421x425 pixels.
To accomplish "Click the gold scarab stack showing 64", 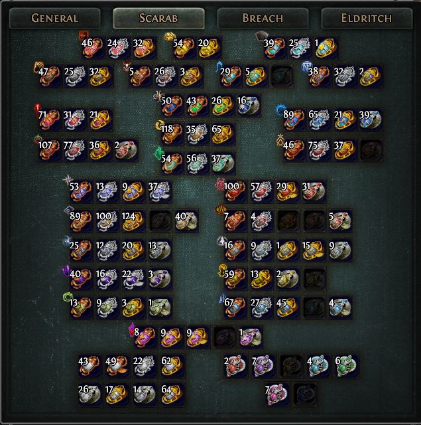I will (x=172, y=394).
